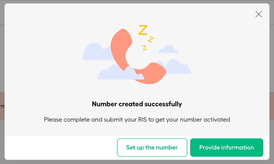Click the smallest yellow Z symbol

point(145,48)
